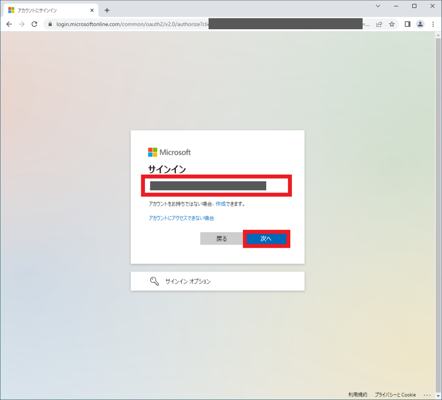Image resolution: width=442 pixels, height=400 pixels.
Task: Click the browser forward arrow
Action: coord(22,24)
